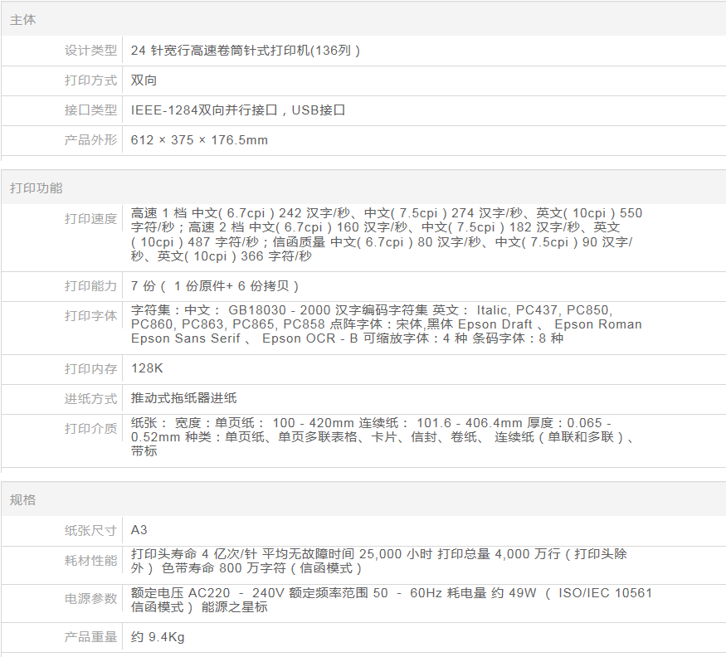Click the A3 paper size value
The height and width of the screenshot is (657, 726).
[x=139, y=530]
